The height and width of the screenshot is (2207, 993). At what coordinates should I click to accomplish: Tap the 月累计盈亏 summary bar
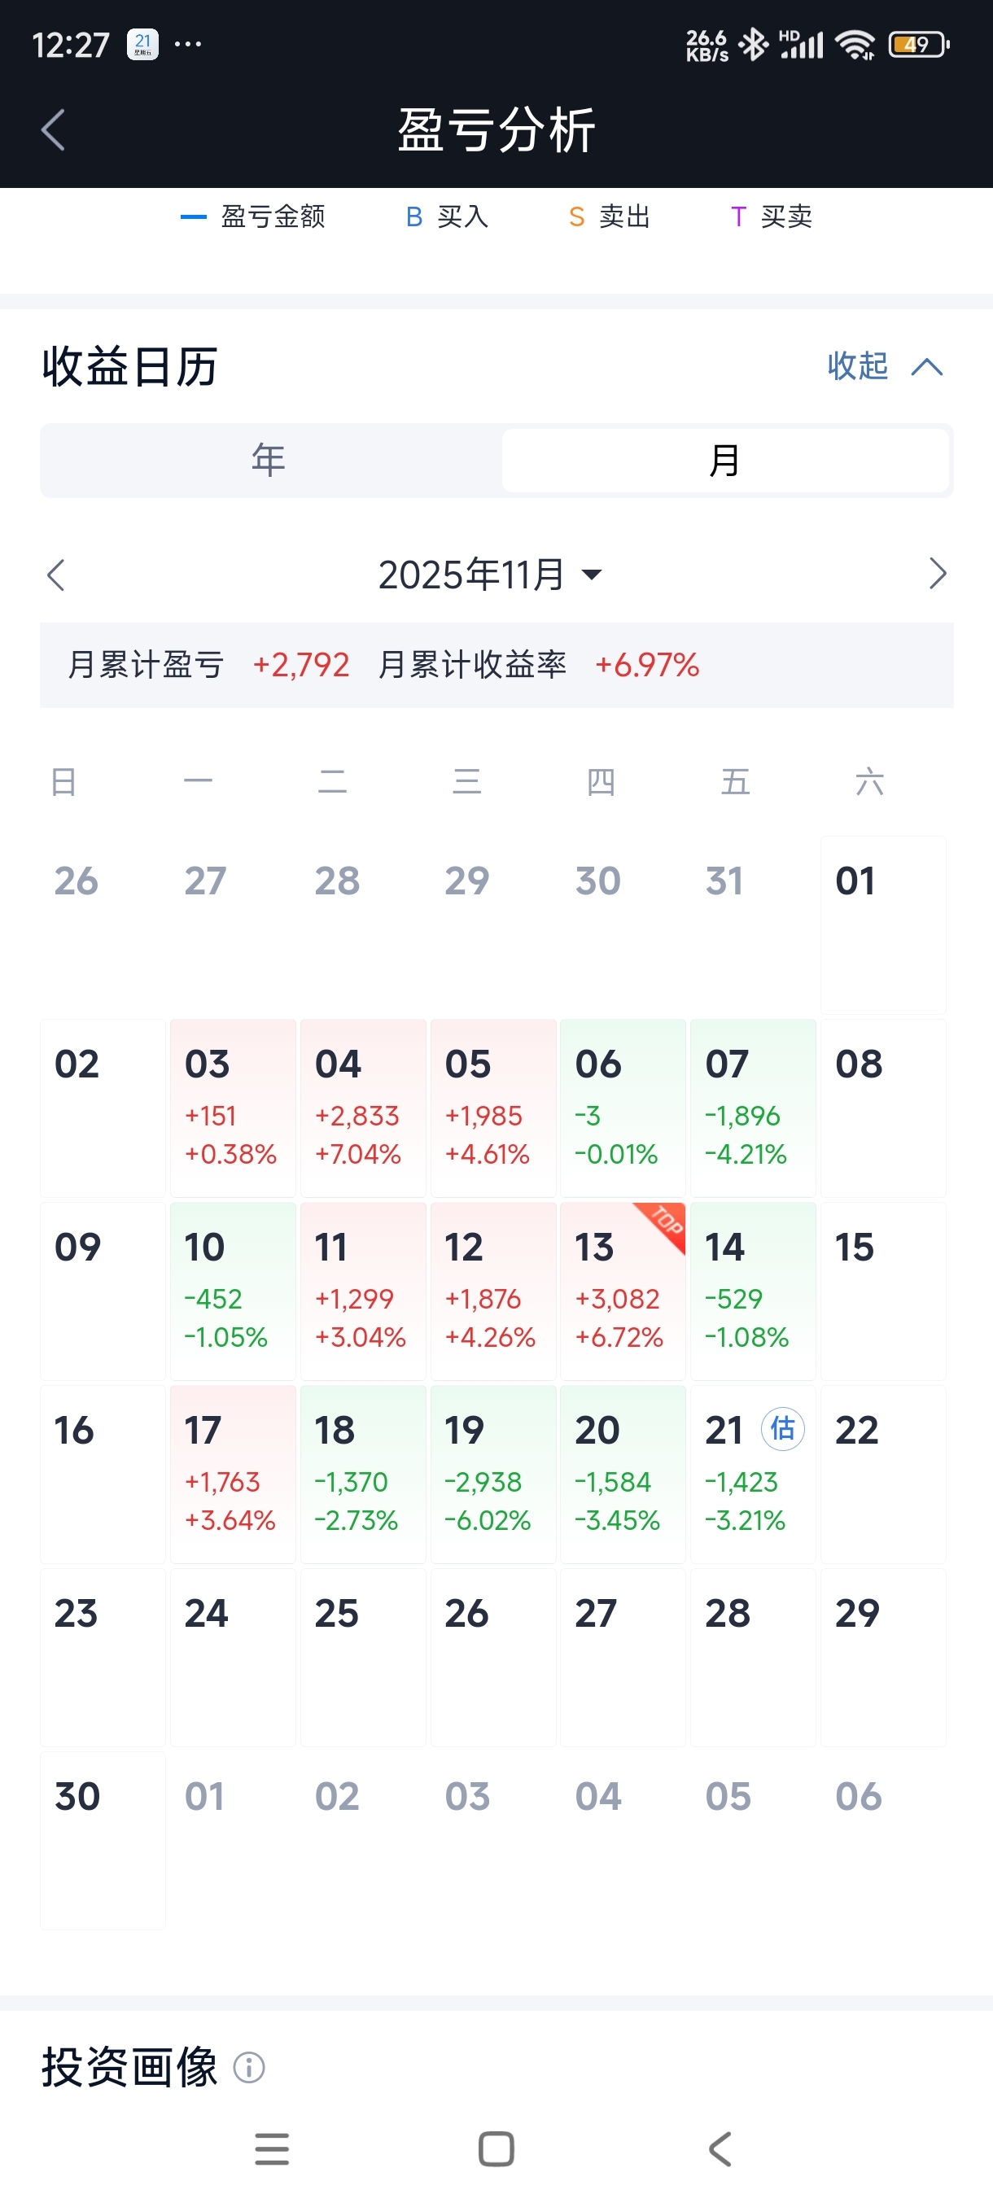[x=496, y=665]
